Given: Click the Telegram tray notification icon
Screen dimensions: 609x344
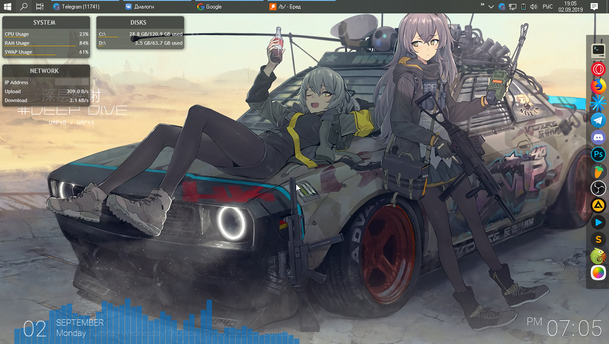Looking at the screenshot, I should click(502, 7).
